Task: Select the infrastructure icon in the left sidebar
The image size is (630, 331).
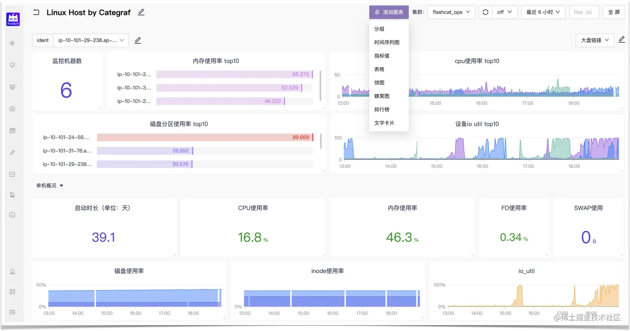Action: pos(12,43)
